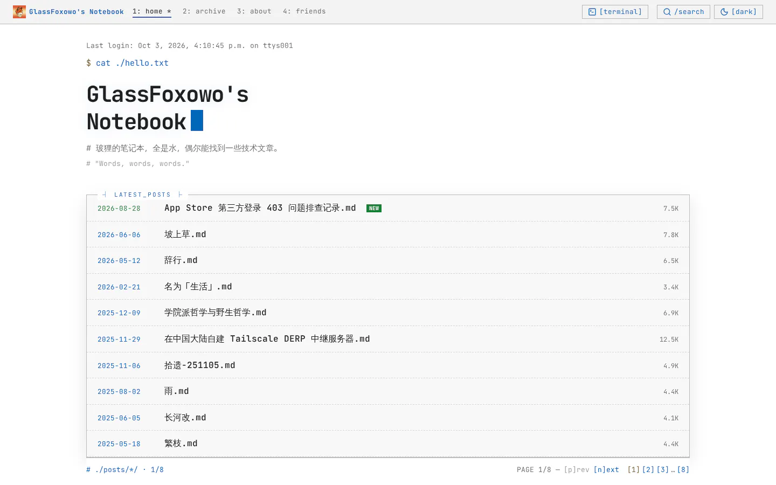Click the date 2025-11-29

point(119,339)
